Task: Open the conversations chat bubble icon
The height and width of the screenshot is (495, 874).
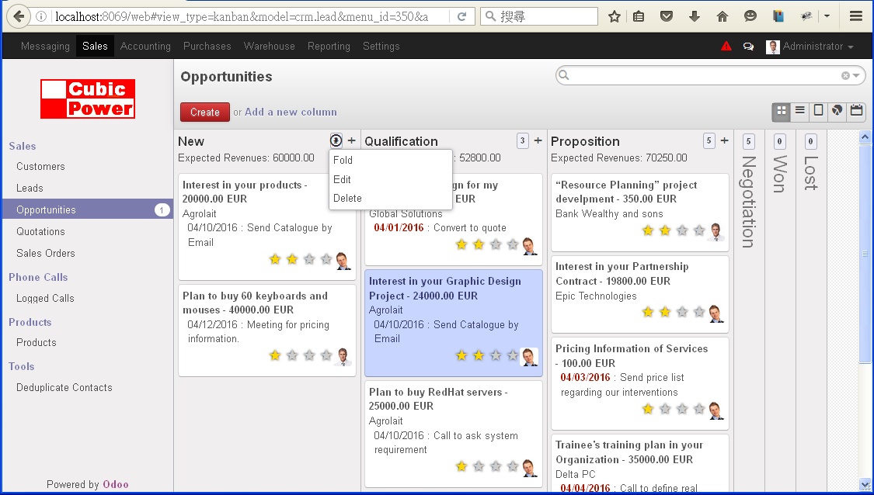Action: coord(748,47)
